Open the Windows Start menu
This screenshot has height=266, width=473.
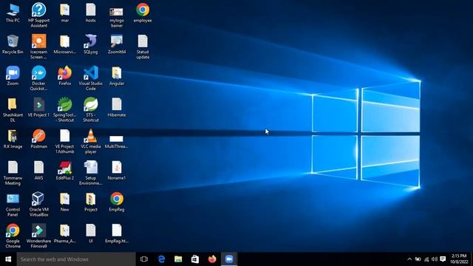(8, 259)
